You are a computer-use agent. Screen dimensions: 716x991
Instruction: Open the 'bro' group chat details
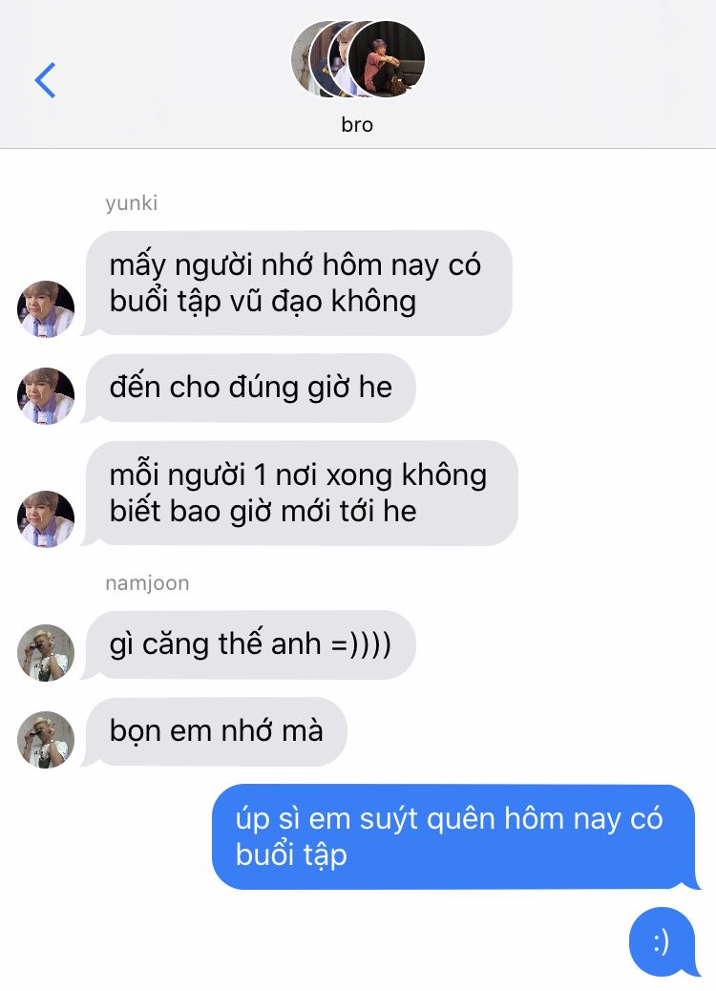[x=357, y=124]
